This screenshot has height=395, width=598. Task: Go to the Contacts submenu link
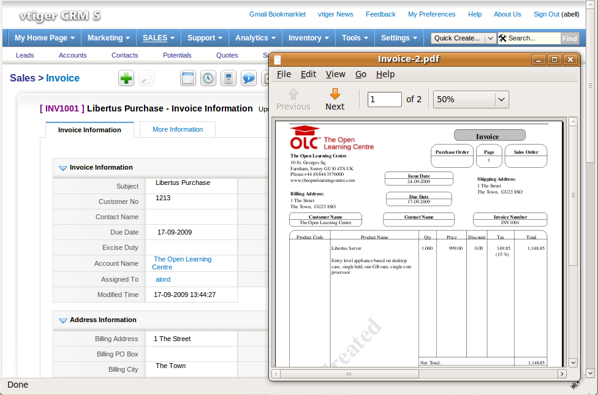click(x=125, y=55)
